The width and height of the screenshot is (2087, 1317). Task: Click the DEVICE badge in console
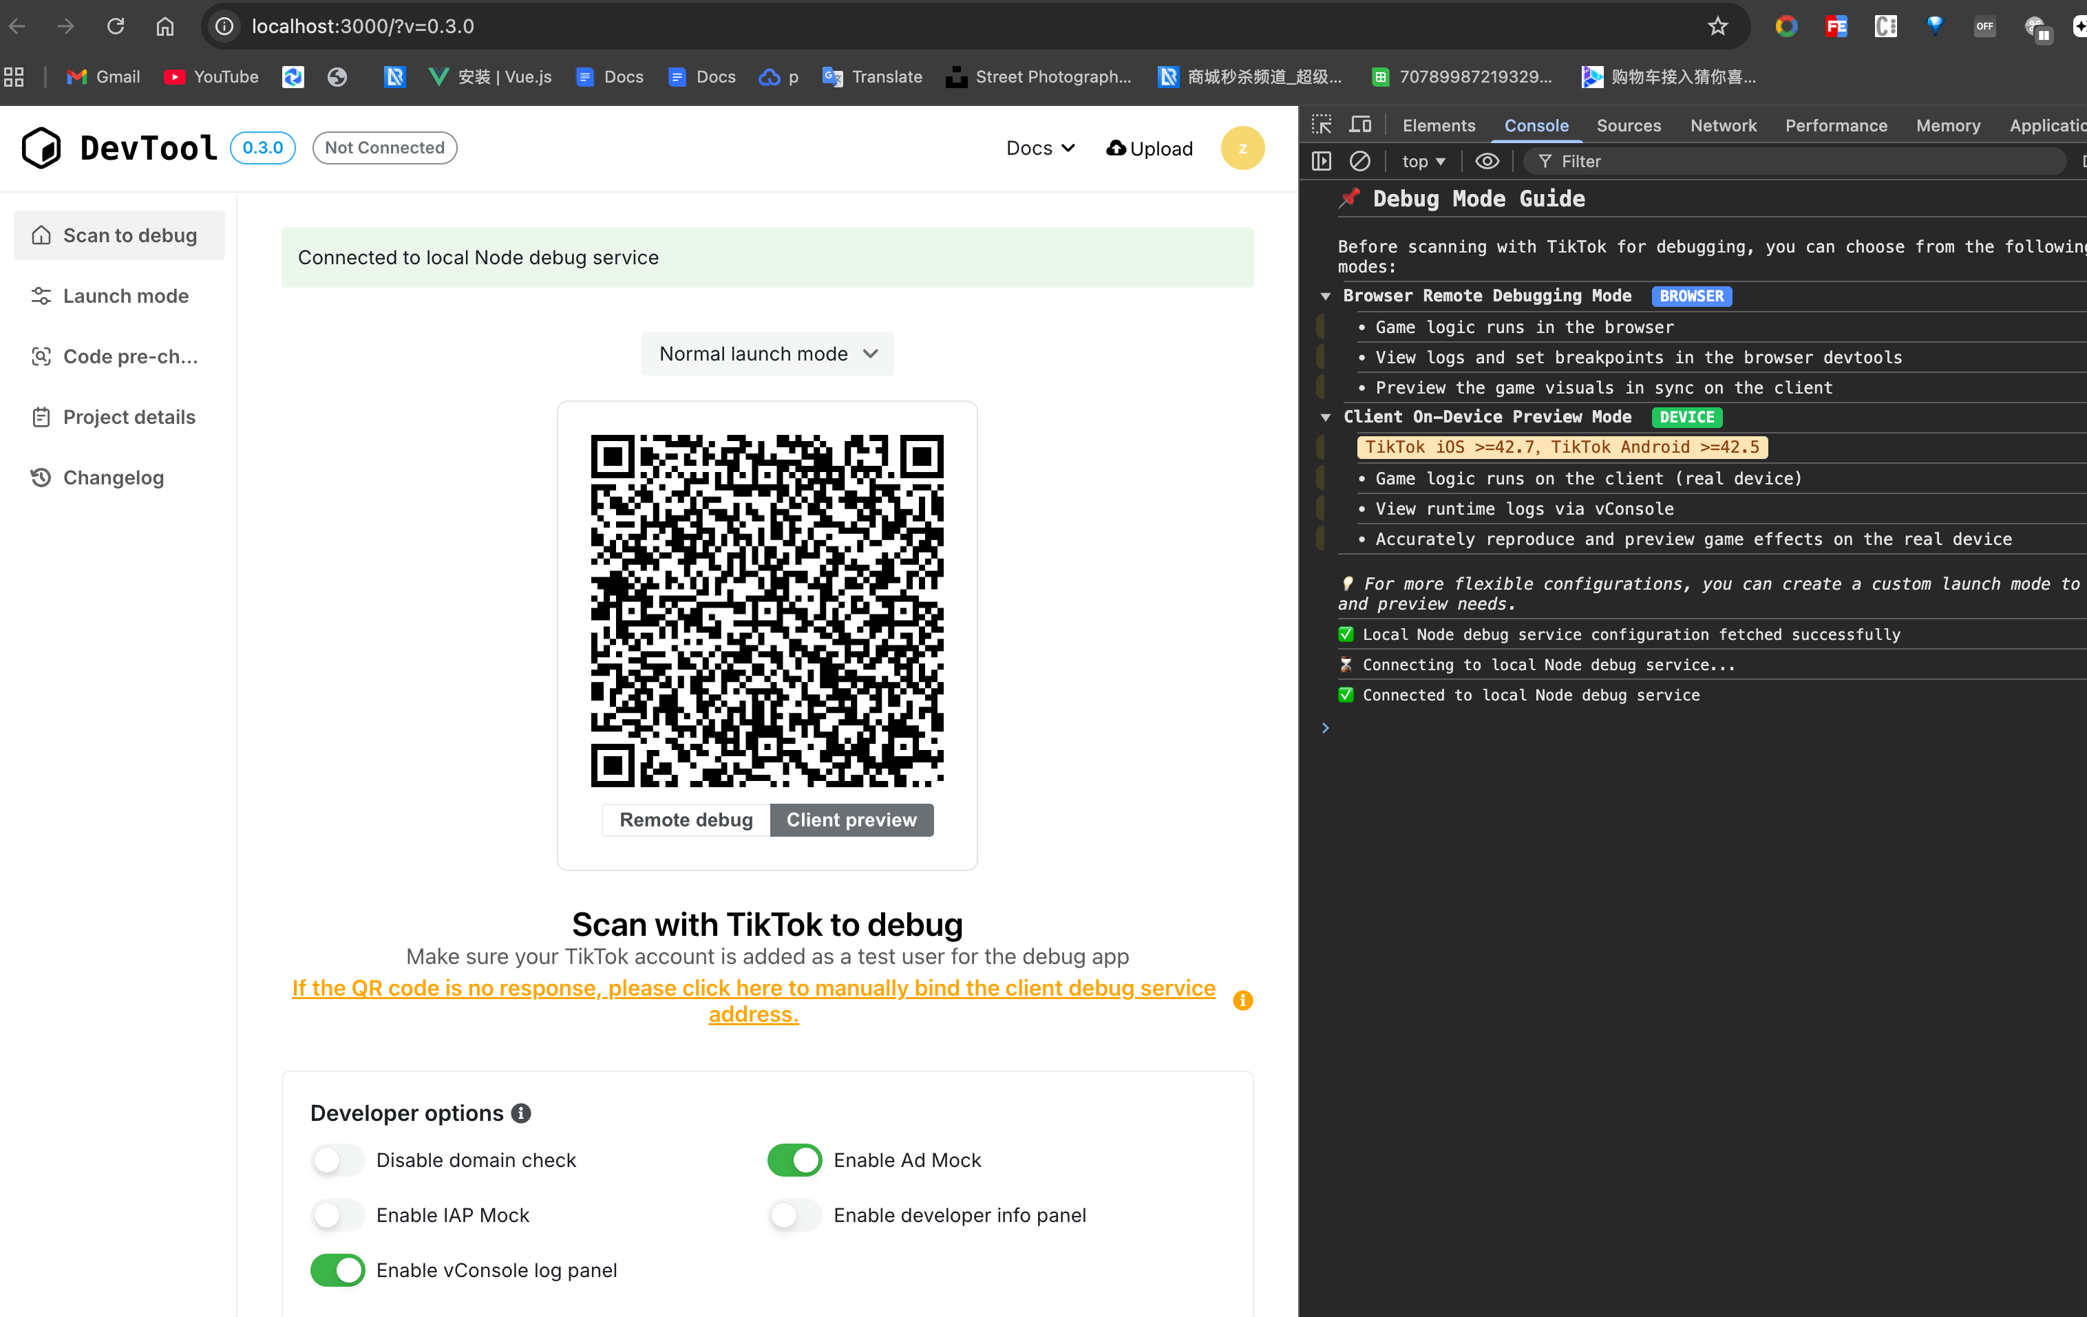coord(1686,417)
